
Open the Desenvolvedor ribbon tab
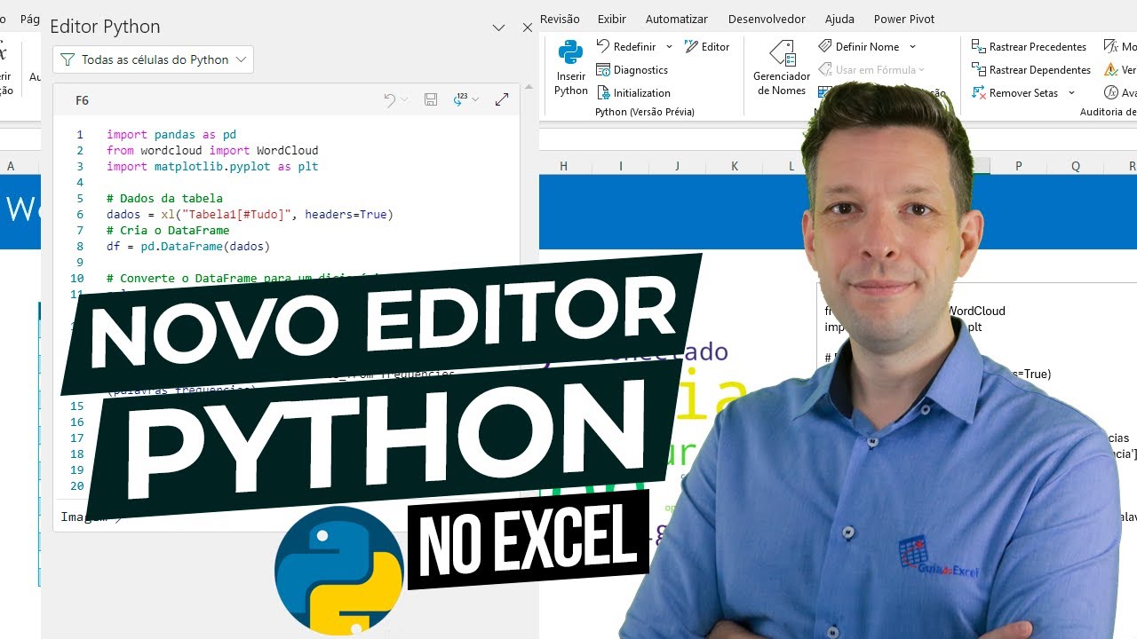click(767, 19)
